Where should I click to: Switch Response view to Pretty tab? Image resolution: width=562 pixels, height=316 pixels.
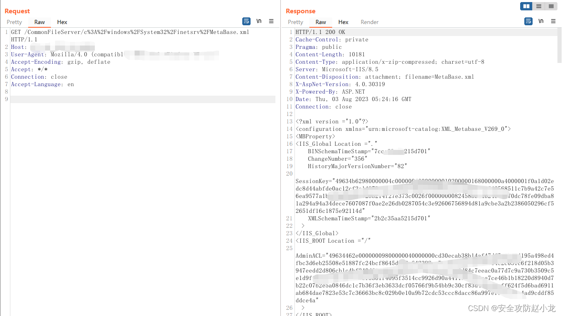(295, 22)
